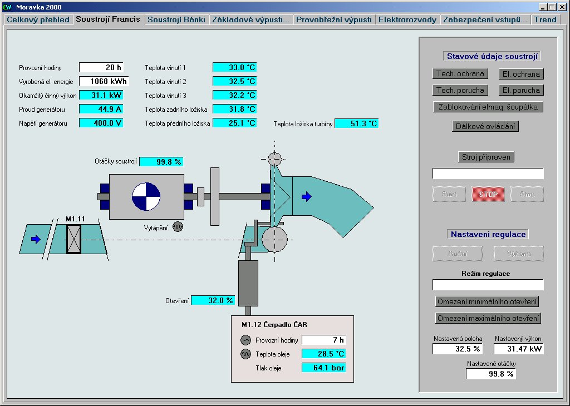Click the pump Provozní hodiny motor icon
This screenshot has width=570, height=406.
[x=246, y=340]
